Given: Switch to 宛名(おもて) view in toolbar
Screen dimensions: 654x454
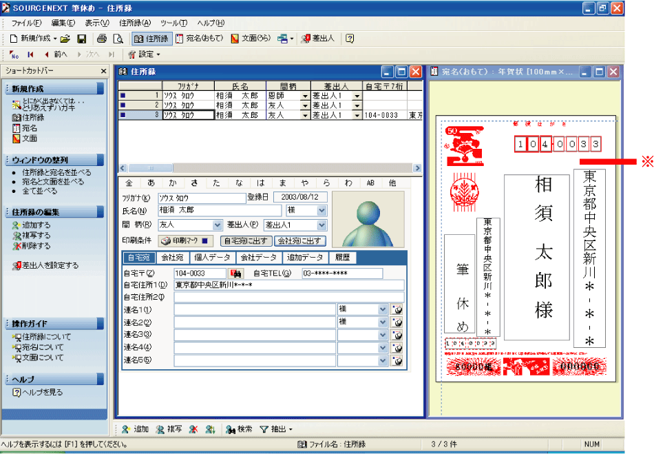Looking at the screenshot, I should (200, 39).
